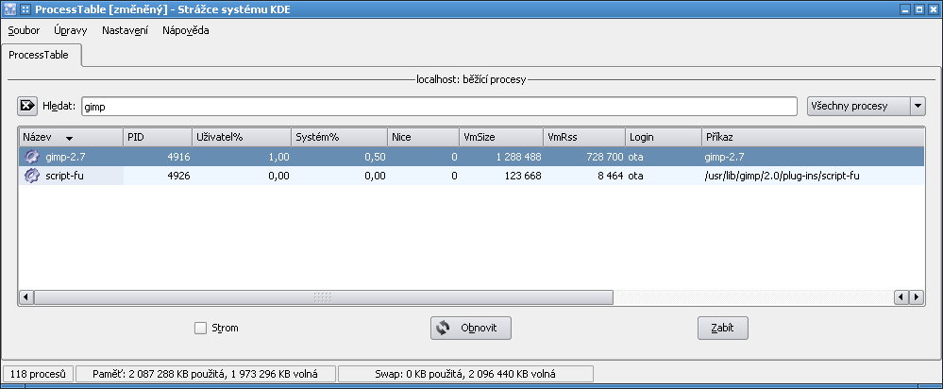Sort by the Příkaz column header
The width and height of the screenshot is (943, 389).
pyautogui.click(x=813, y=138)
